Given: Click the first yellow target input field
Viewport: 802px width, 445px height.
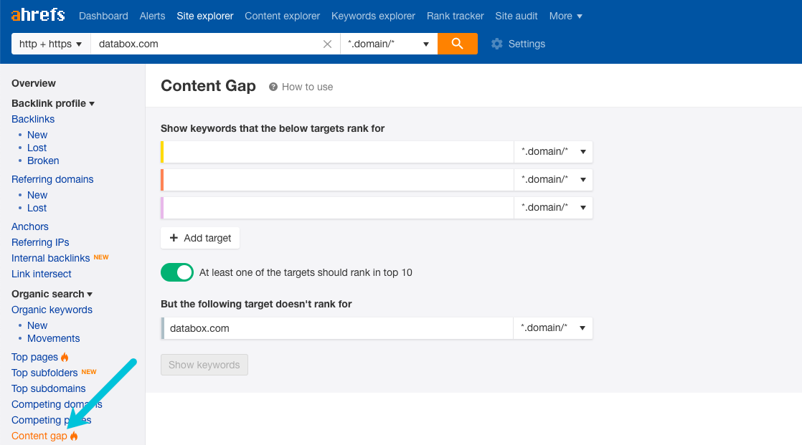Looking at the screenshot, I should point(338,152).
